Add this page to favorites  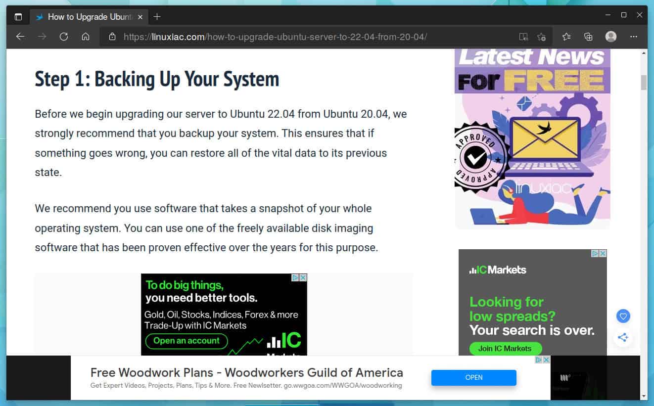click(542, 37)
